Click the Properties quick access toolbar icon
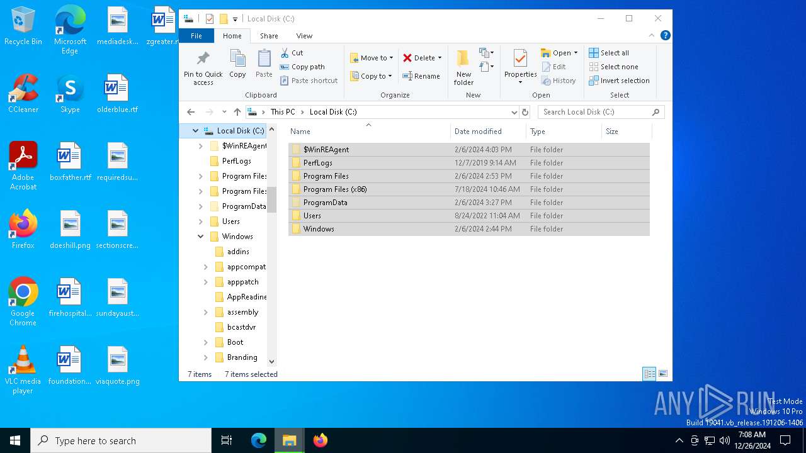The image size is (806, 453). (210, 19)
